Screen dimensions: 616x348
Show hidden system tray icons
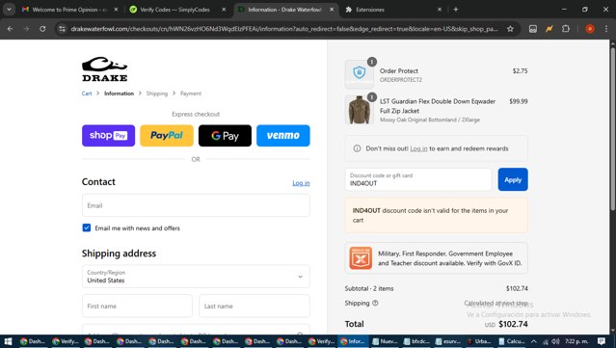click(533, 341)
